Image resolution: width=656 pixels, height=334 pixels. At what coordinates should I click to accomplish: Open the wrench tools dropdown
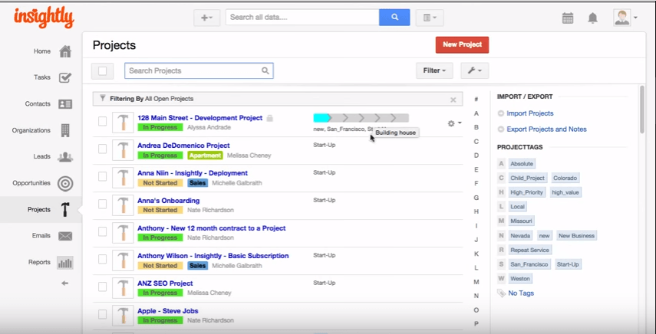click(474, 70)
